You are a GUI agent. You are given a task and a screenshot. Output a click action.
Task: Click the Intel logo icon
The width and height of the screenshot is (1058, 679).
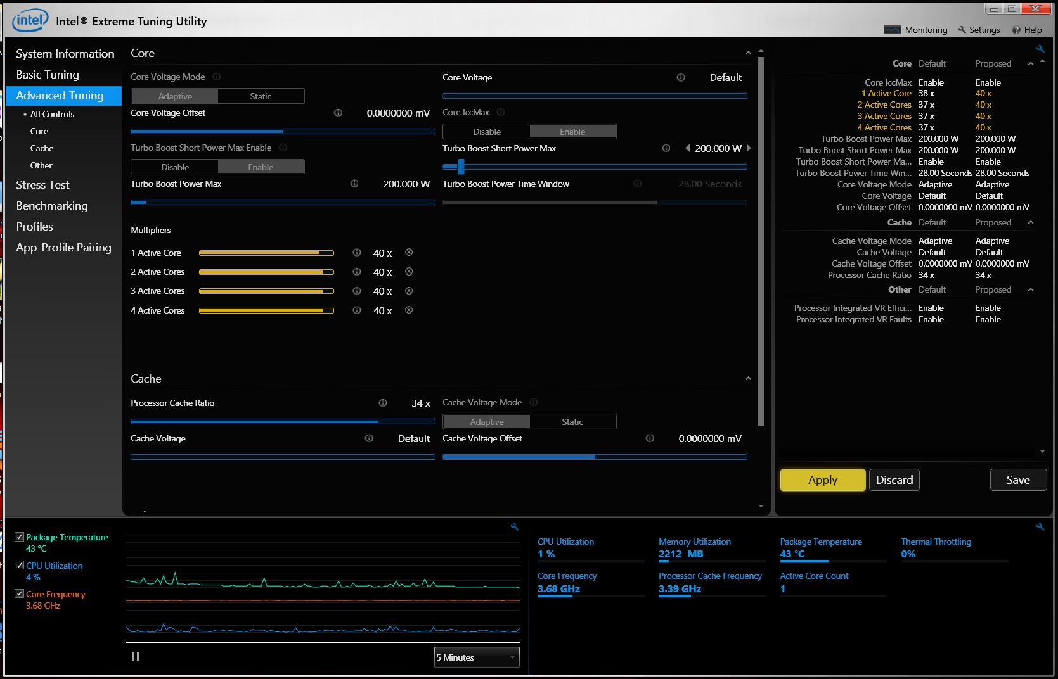pyautogui.click(x=30, y=21)
